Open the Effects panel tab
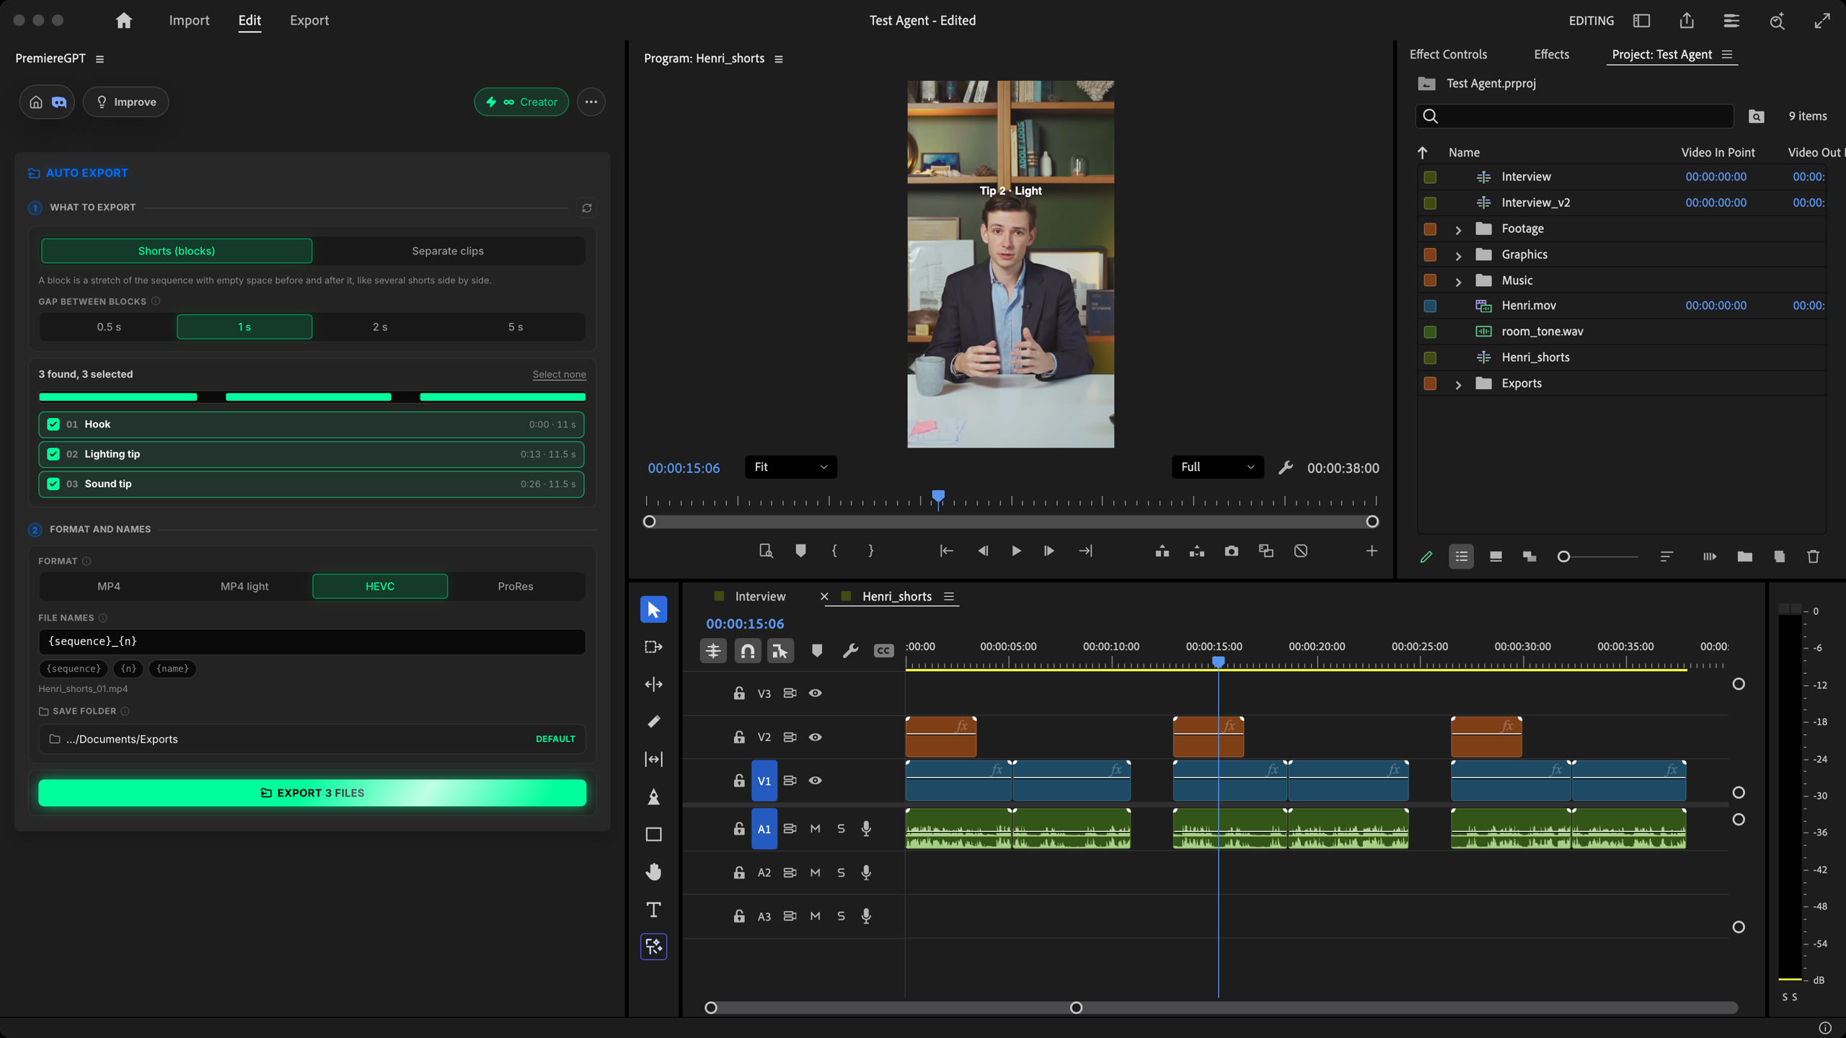Viewport: 1846px width, 1038px height. pyautogui.click(x=1551, y=55)
